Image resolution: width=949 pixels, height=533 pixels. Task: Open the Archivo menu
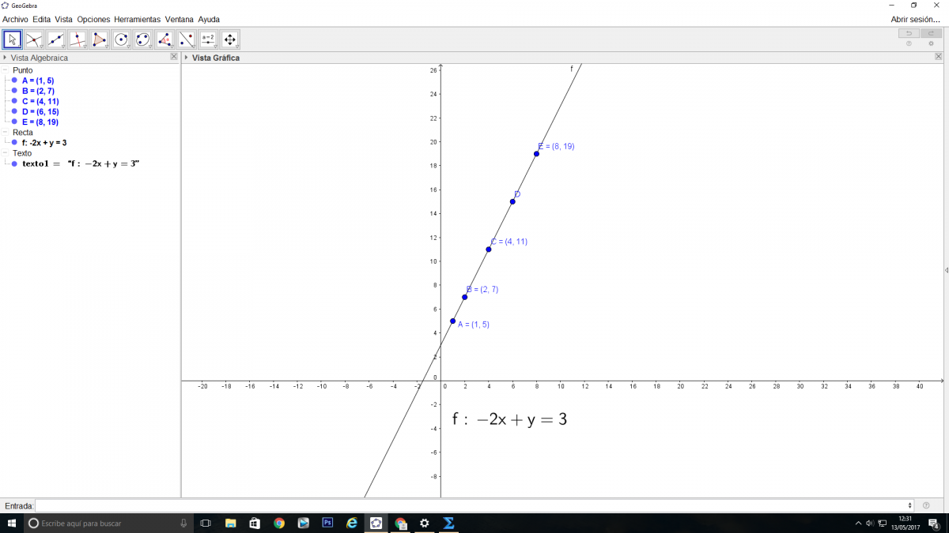coord(15,19)
